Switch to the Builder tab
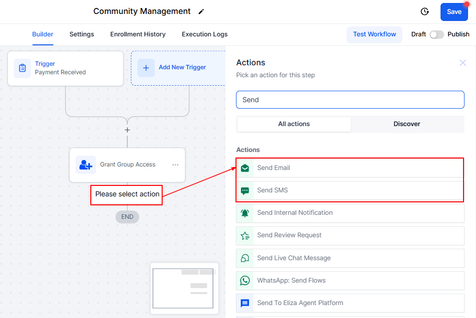 (42, 34)
